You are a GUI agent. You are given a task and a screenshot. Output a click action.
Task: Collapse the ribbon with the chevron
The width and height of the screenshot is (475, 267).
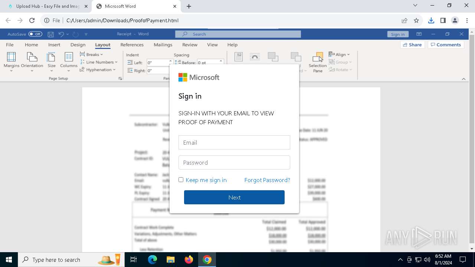point(463,79)
